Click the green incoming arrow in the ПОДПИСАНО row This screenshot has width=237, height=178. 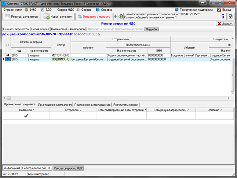(x=8, y=59)
